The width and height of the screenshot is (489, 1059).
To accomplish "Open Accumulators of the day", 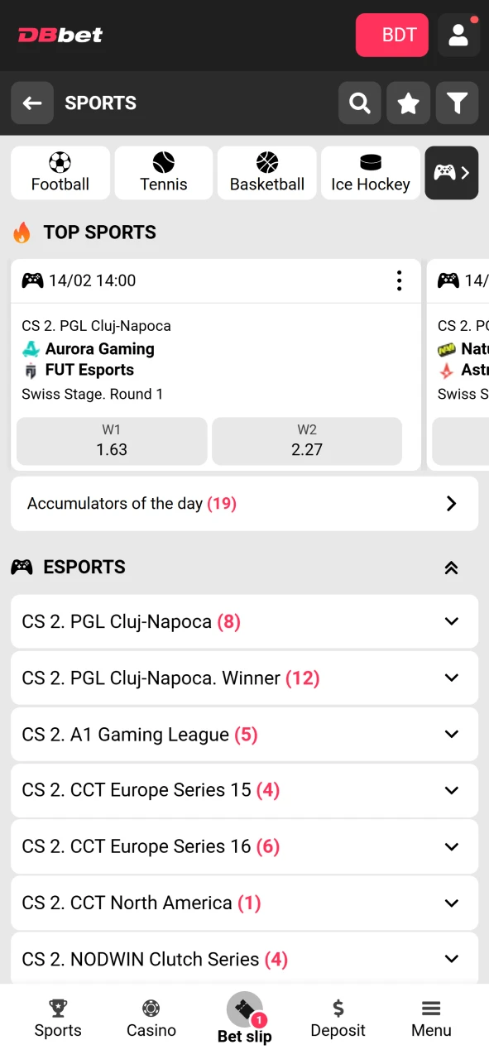I will point(244,503).
